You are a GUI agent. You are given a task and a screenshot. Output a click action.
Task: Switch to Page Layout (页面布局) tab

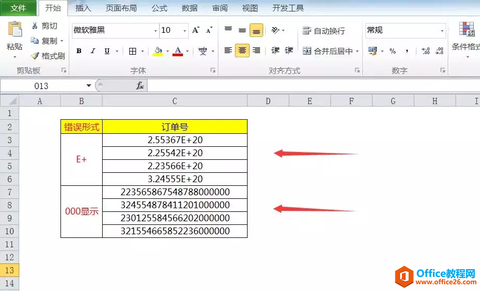pos(121,8)
